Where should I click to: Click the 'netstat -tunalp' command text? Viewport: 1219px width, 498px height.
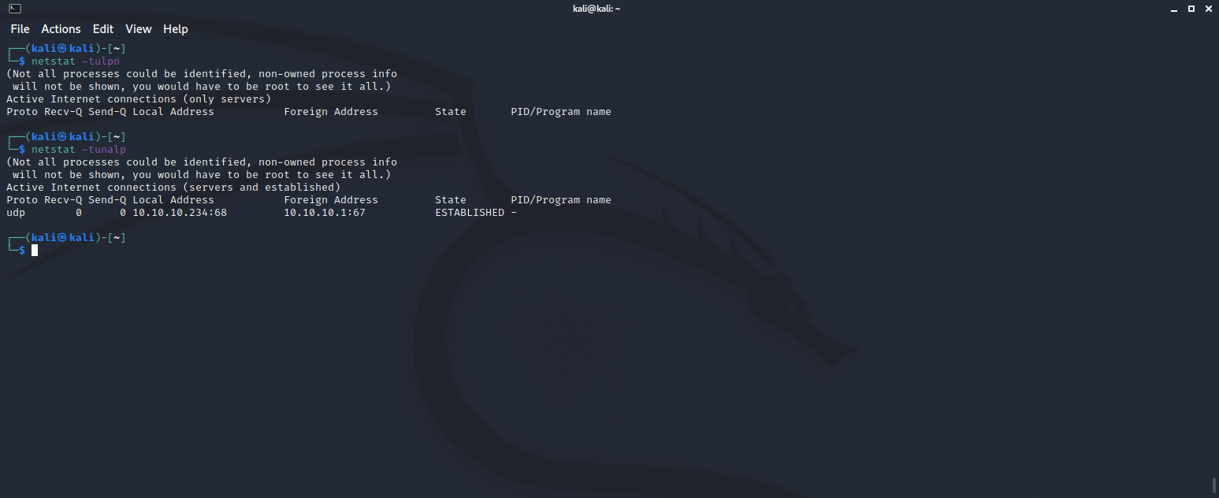[x=79, y=150]
